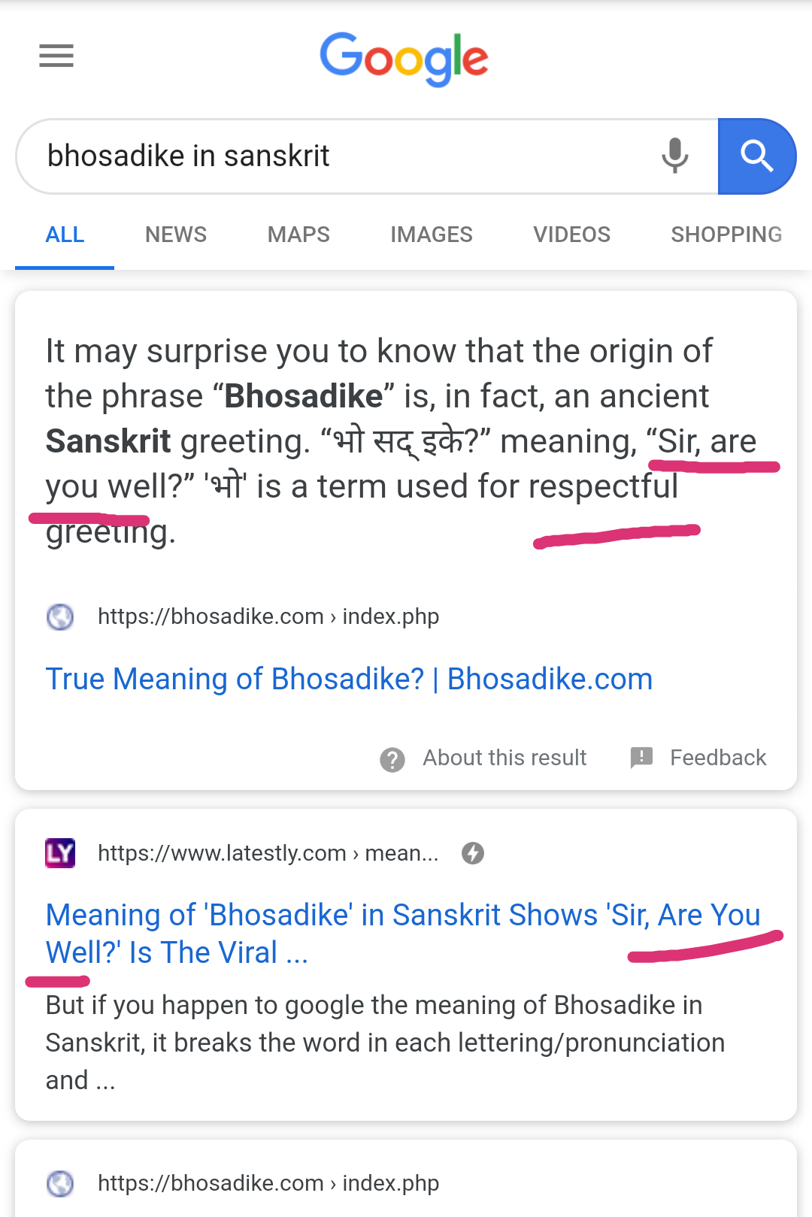Switch to the NEWS tab
Image resolution: width=812 pixels, height=1217 pixels.
tap(175, 235)
